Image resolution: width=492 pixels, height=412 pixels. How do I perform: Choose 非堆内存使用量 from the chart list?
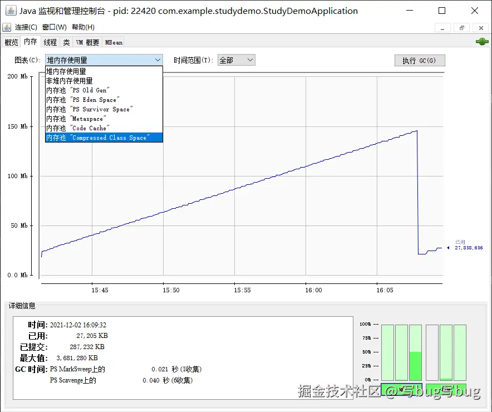[x=104, y=81]
